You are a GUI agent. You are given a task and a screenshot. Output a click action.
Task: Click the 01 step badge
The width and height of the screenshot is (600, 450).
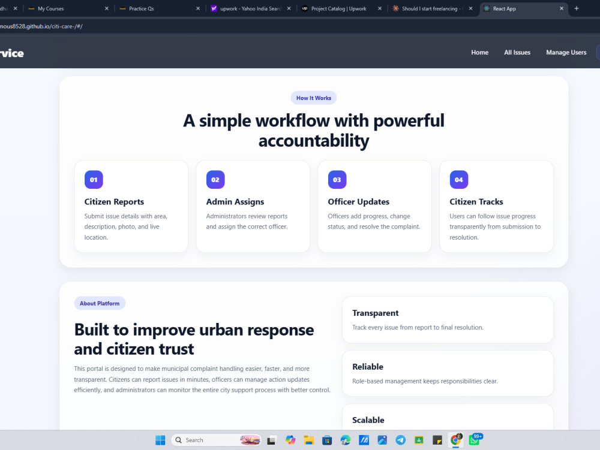pyautogui.click(x=94, y=180)
